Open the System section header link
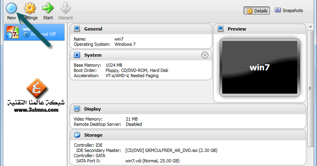The image size is (317, 166). 93,55
